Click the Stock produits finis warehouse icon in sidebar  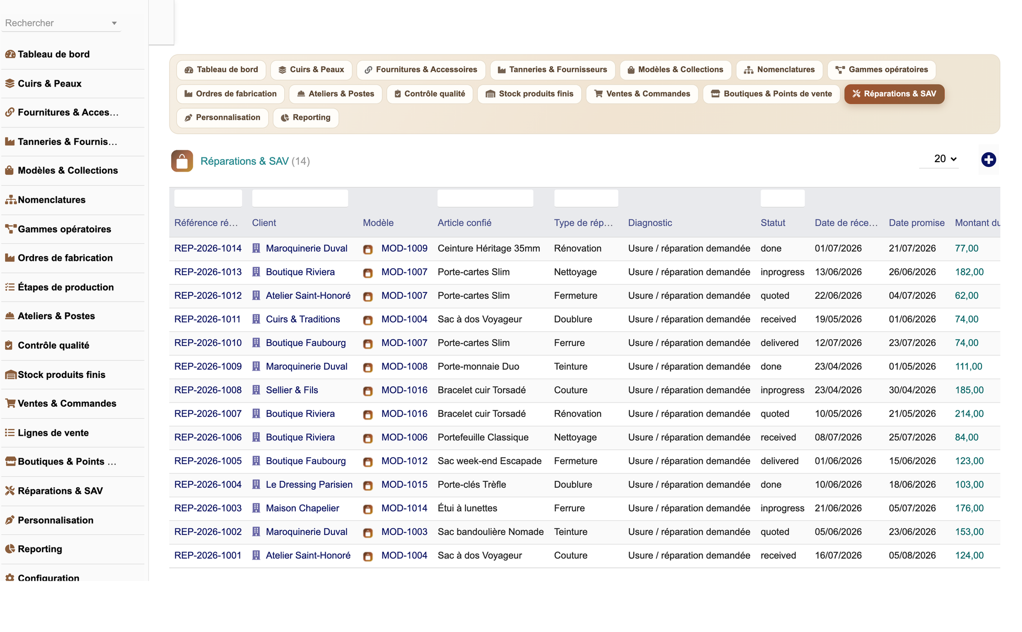(11, 375)
